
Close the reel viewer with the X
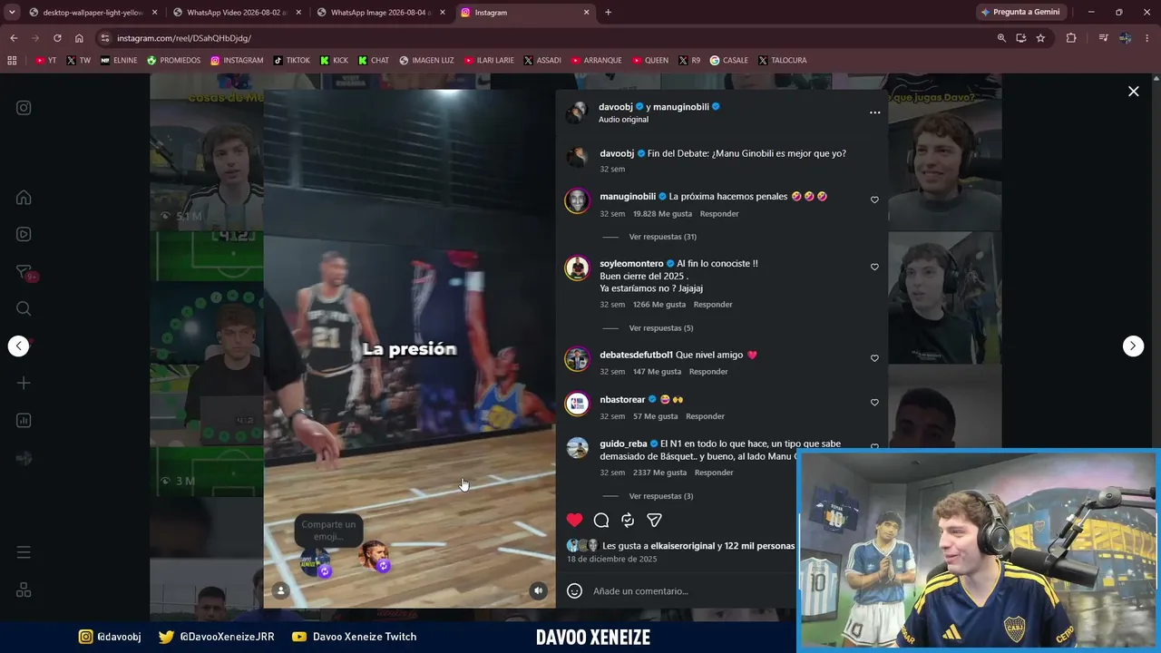tap(1133, 92)
